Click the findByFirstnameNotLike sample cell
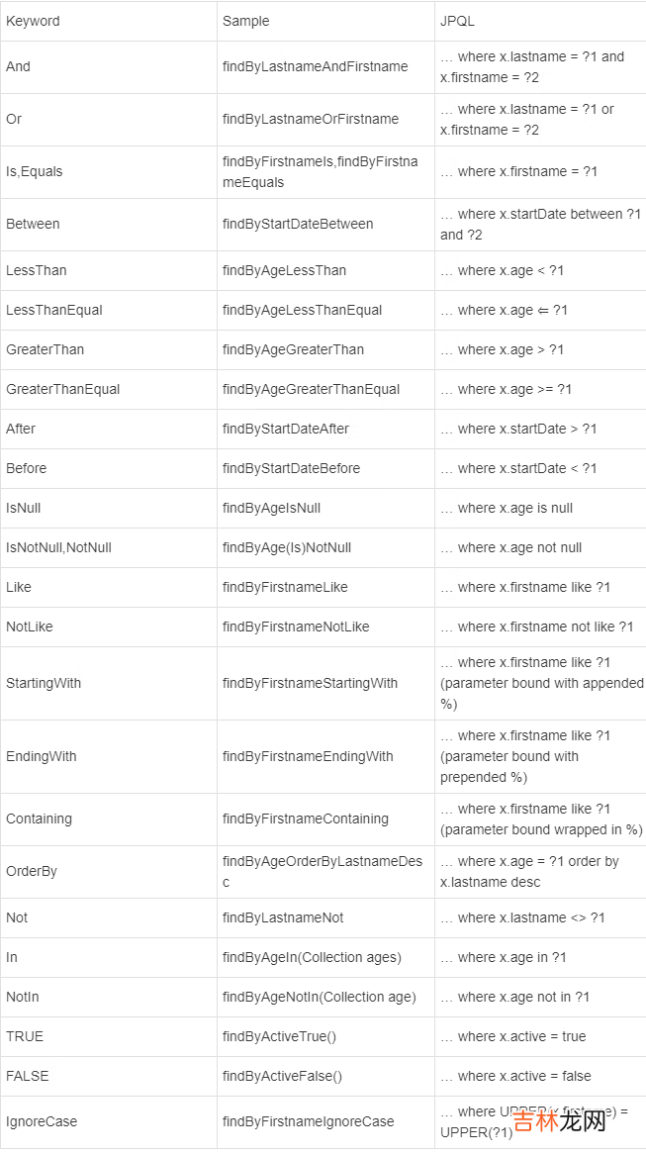646x1156 pixels. point(296,626)
